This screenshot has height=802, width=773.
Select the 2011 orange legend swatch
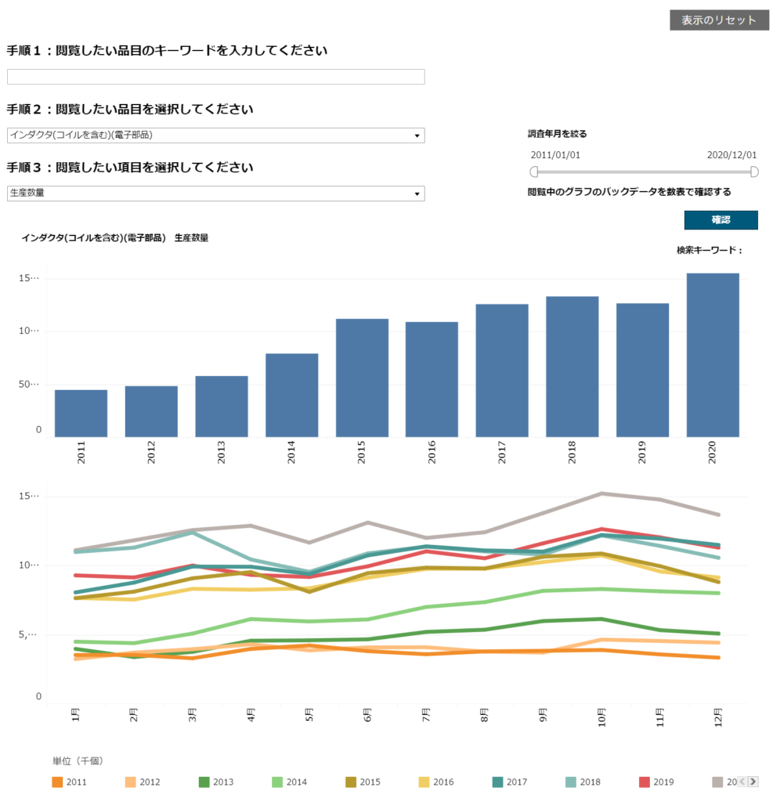[57, 782]
